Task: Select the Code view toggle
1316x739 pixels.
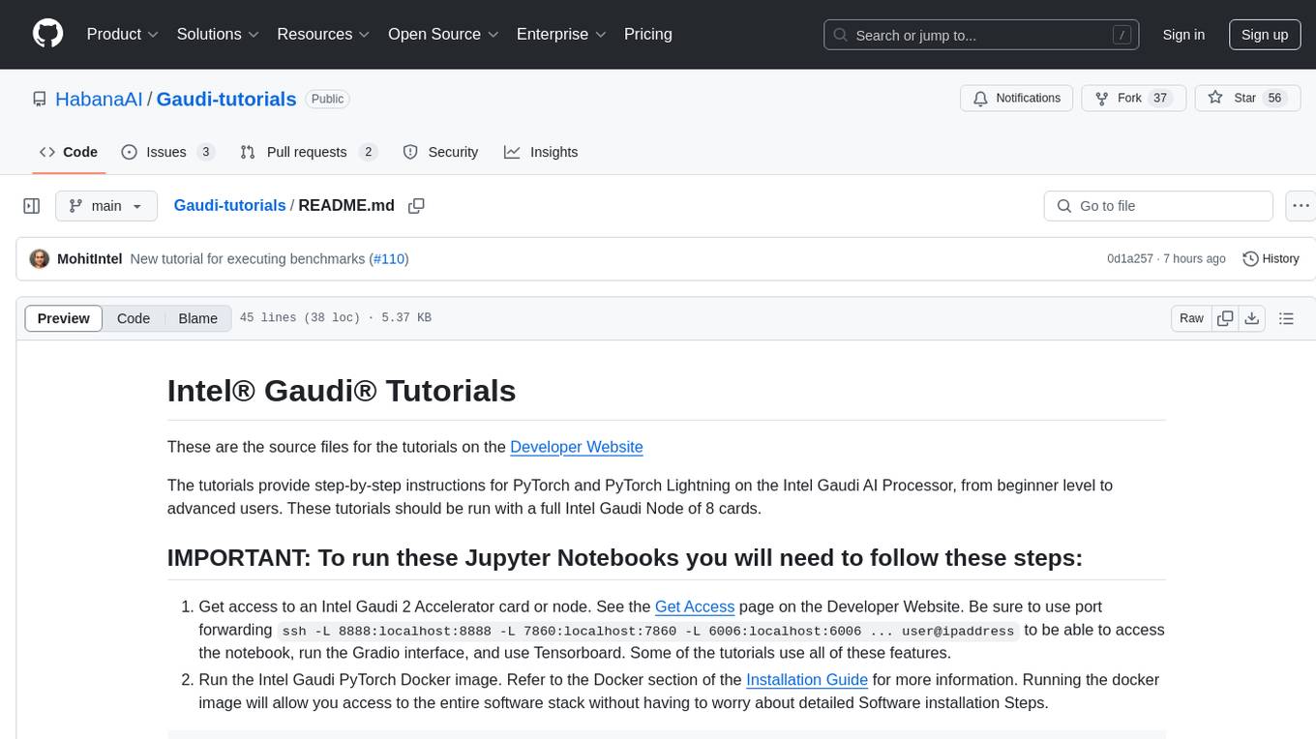Action: click(134, 318)
